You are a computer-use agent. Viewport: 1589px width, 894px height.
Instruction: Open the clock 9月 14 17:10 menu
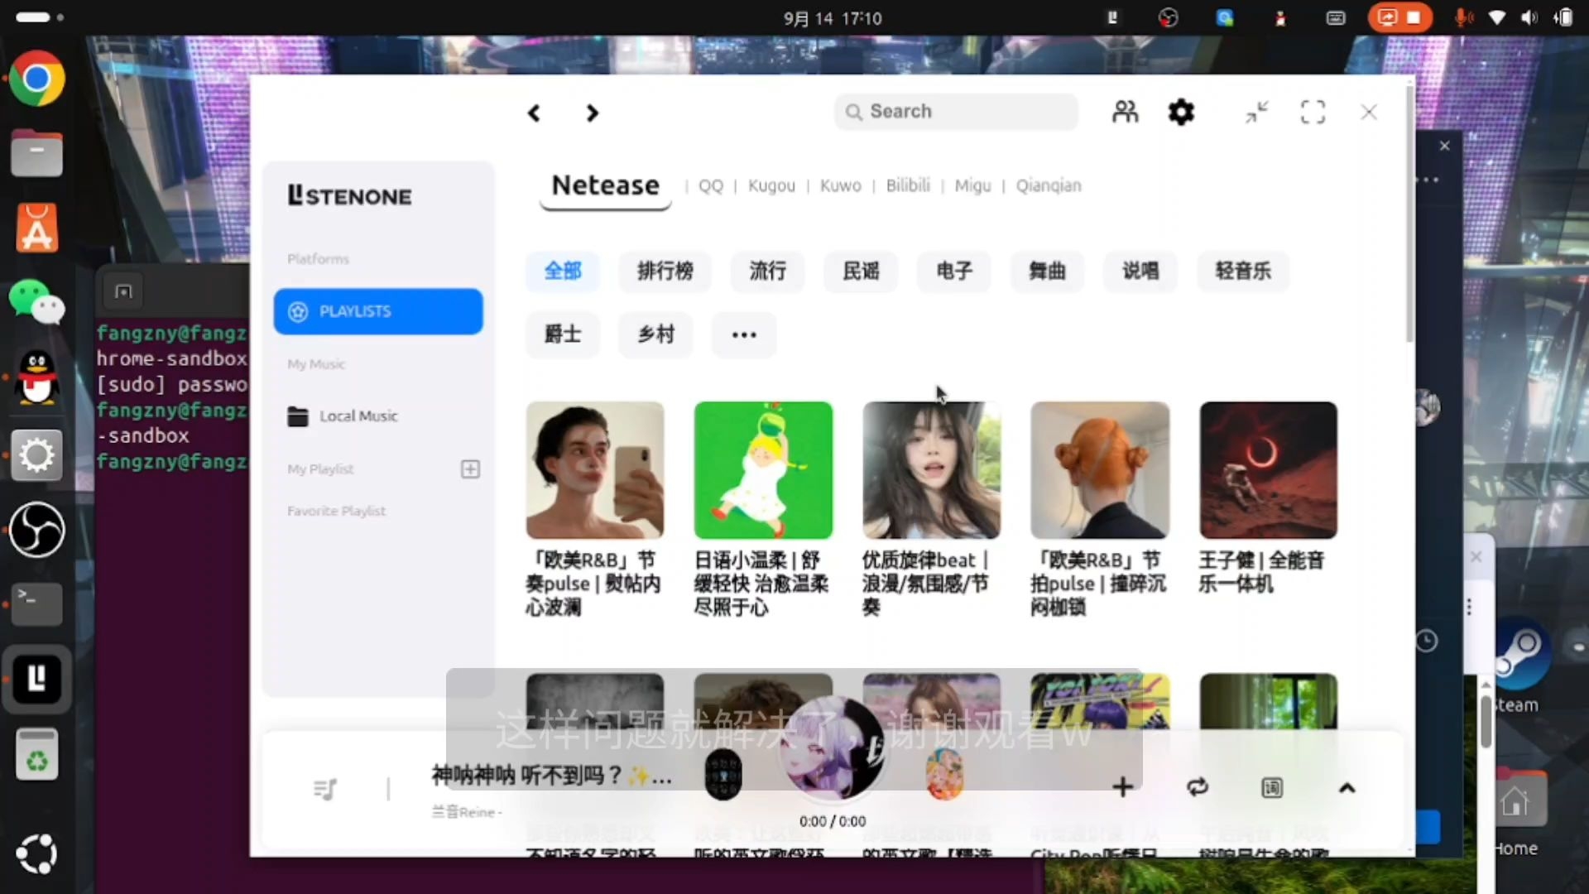833,18
